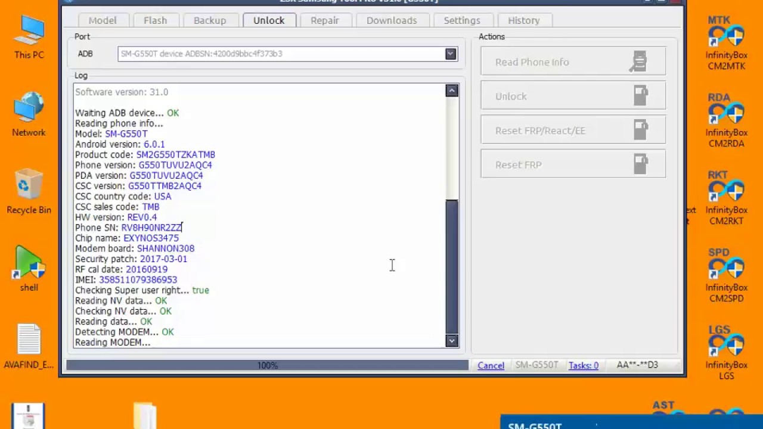This screenshot has height=429, width=763.
Task: Click the Unlock action button
Action: [x=573, y=96]
